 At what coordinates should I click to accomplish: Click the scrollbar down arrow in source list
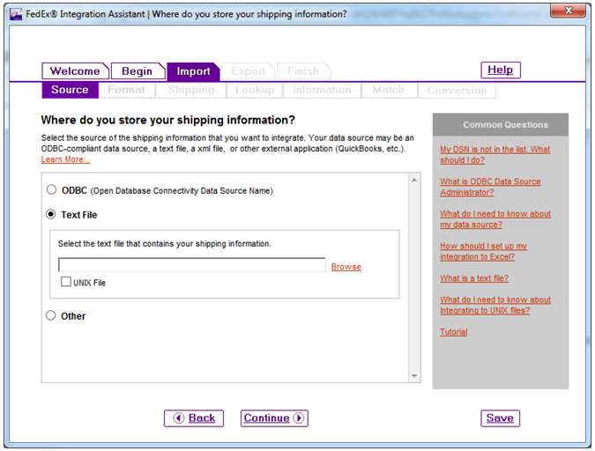pos(414,376)
